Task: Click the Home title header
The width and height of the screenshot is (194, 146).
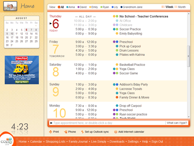Action: point(28,6)
